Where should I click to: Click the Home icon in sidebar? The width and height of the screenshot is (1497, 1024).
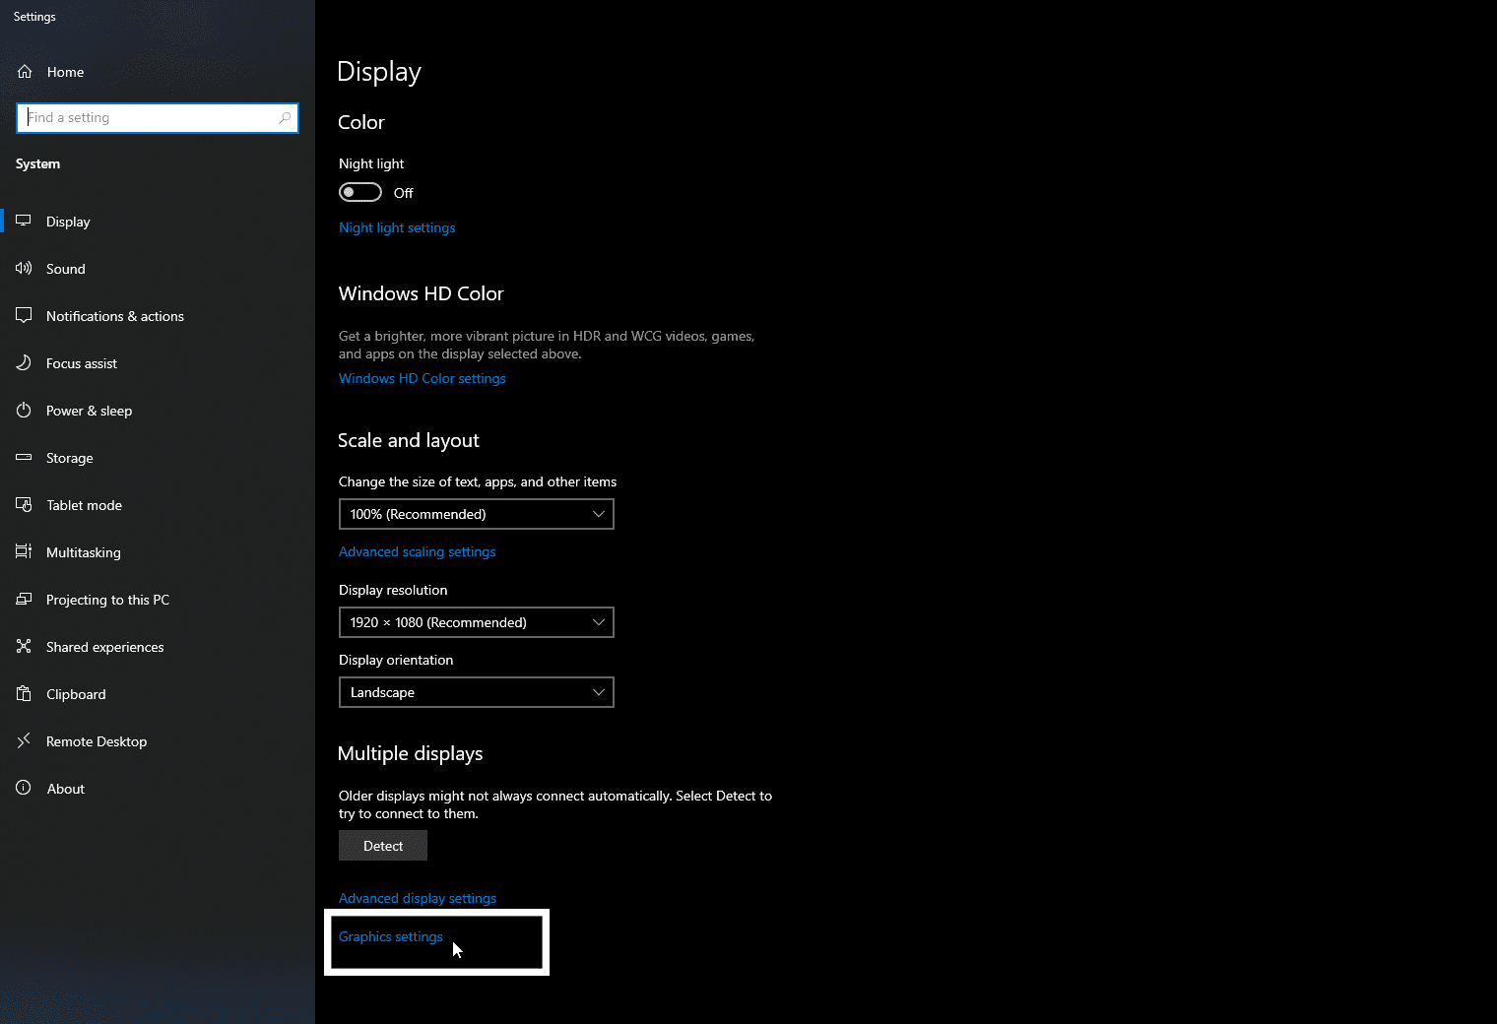[x=25, y=72]
